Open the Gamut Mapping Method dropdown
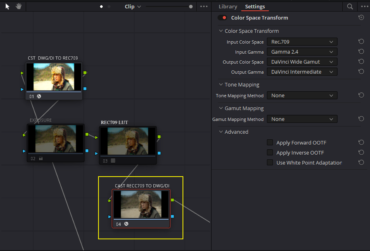This screenshot has height=251, width=370. click(302, 119)
